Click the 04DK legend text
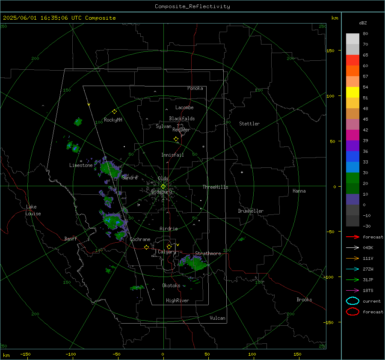385x360 pixels. coord(368,248)
